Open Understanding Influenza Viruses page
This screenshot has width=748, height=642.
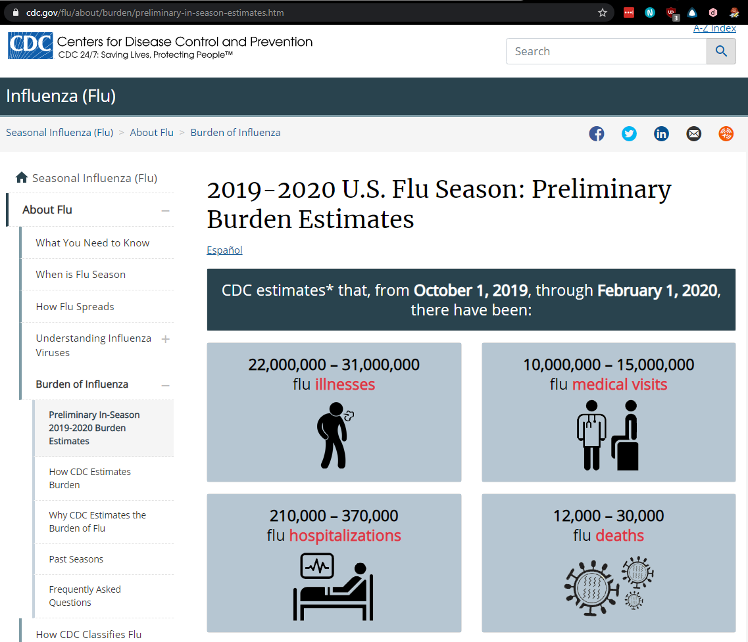tap(93, 345)
